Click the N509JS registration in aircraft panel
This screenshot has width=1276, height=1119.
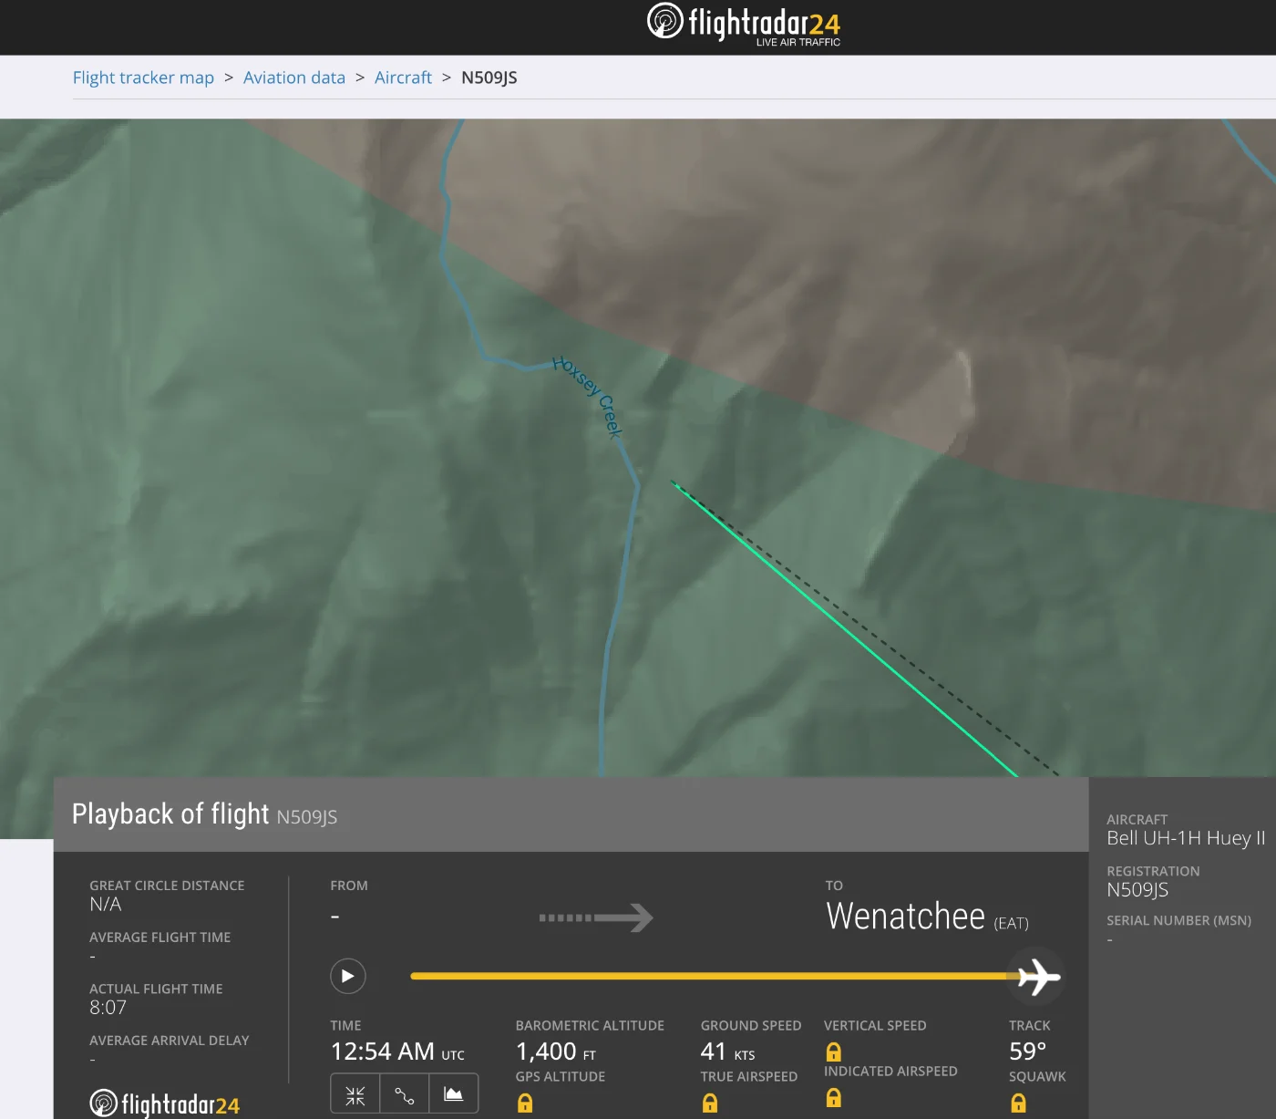click(x=1137, y=890)
